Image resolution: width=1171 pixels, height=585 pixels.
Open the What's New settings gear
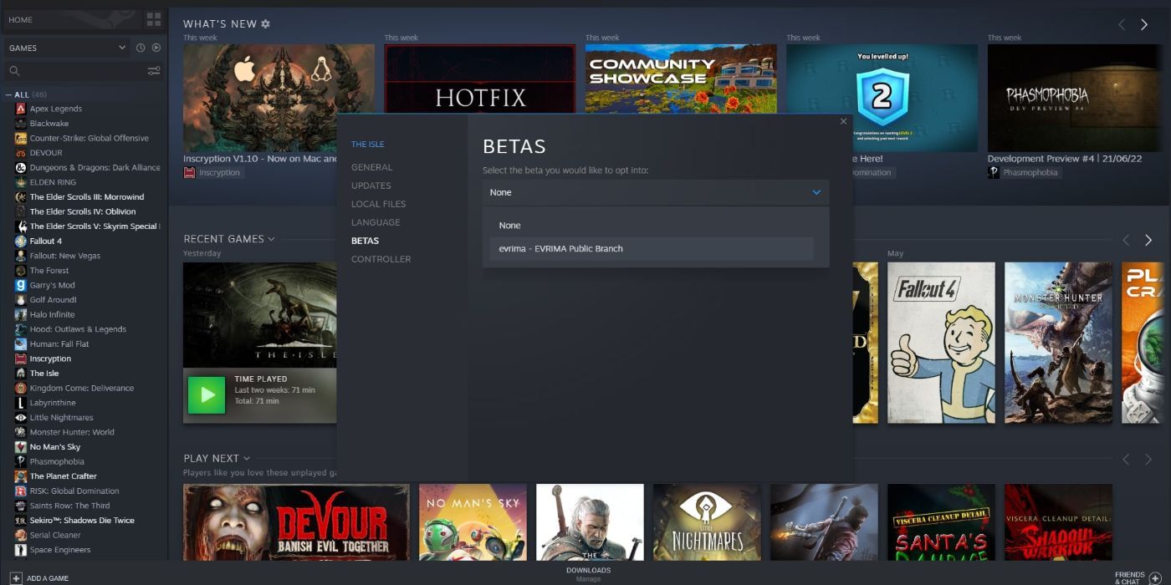(265, 24)
